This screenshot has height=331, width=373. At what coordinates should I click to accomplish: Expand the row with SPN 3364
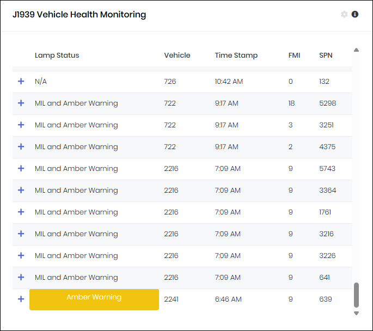(21, 190)
